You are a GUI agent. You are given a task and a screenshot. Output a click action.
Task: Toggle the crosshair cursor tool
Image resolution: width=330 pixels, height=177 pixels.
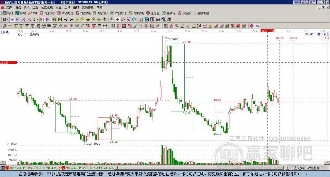(117, 20)
